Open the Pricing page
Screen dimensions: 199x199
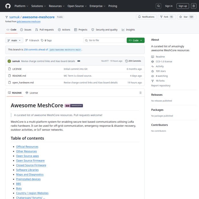[113, 6]
